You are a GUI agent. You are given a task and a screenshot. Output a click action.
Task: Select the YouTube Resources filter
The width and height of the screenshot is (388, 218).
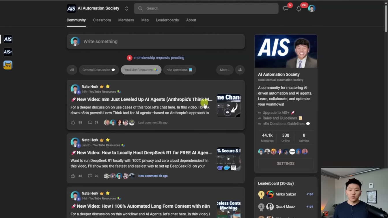(141, 70)
